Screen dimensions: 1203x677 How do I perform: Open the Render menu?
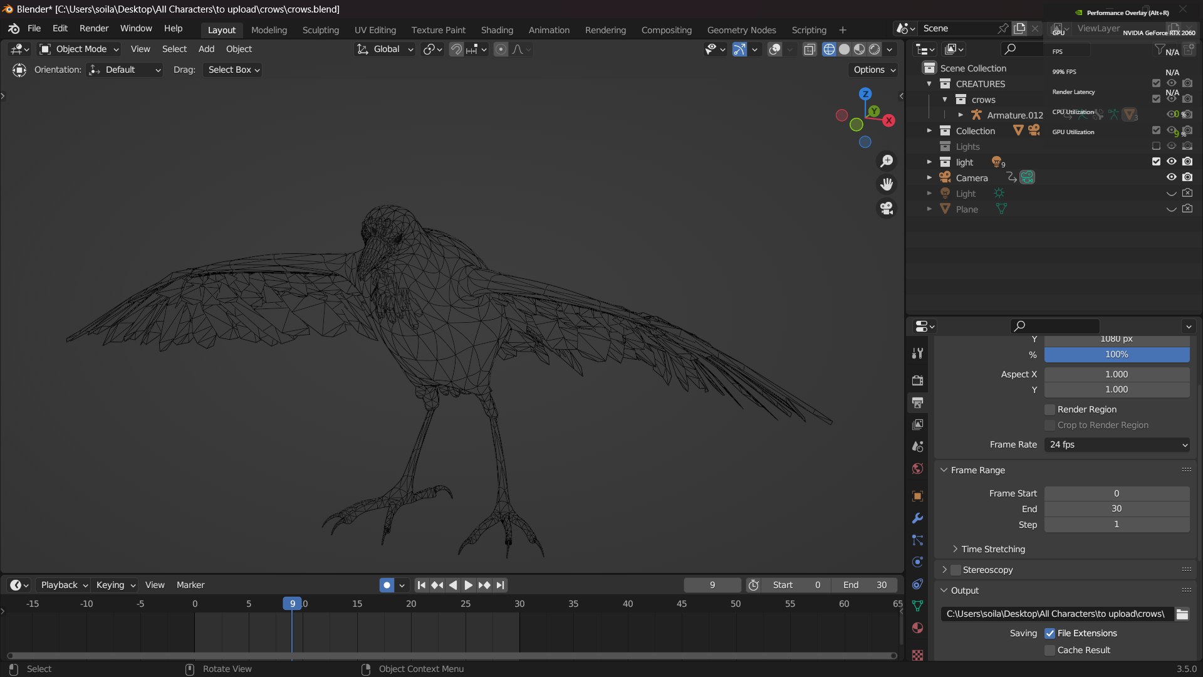coord(94,29)
